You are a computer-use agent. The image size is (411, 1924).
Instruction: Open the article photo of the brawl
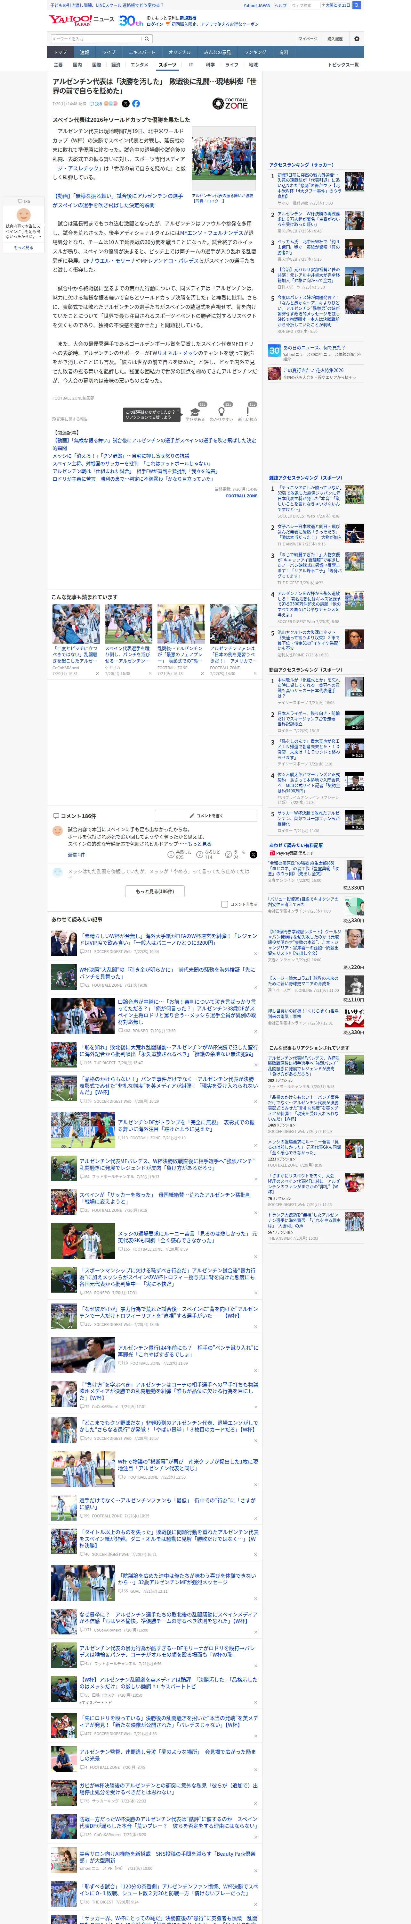tap(224, 159)
